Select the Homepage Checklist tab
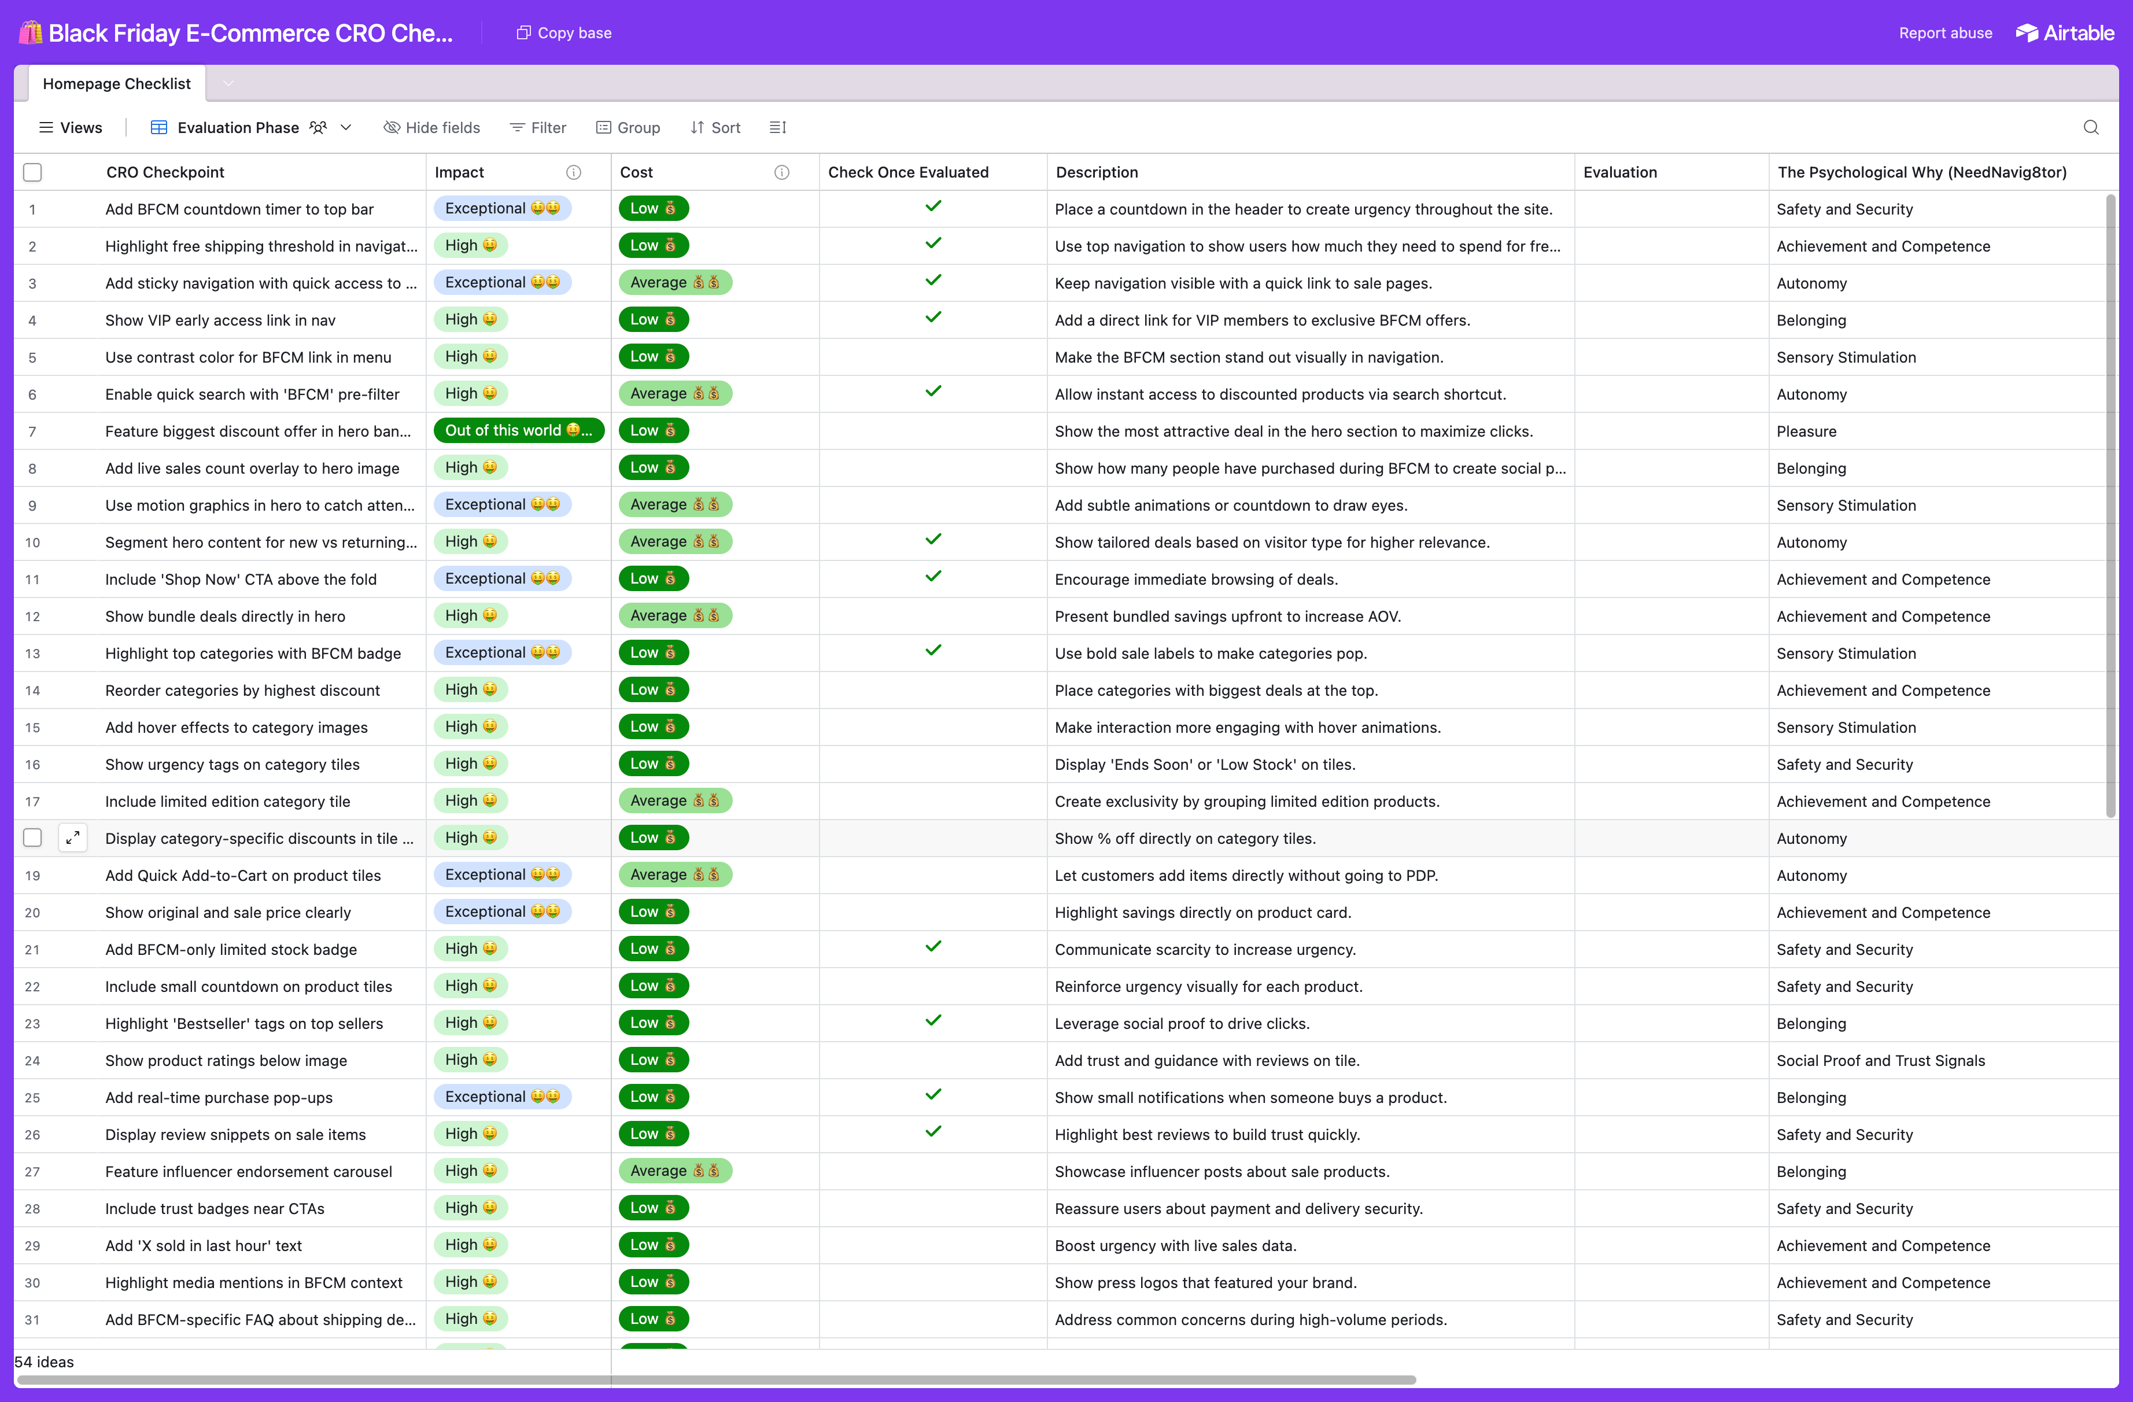This screenshot has height=1402, width=2133. (116, 83)
